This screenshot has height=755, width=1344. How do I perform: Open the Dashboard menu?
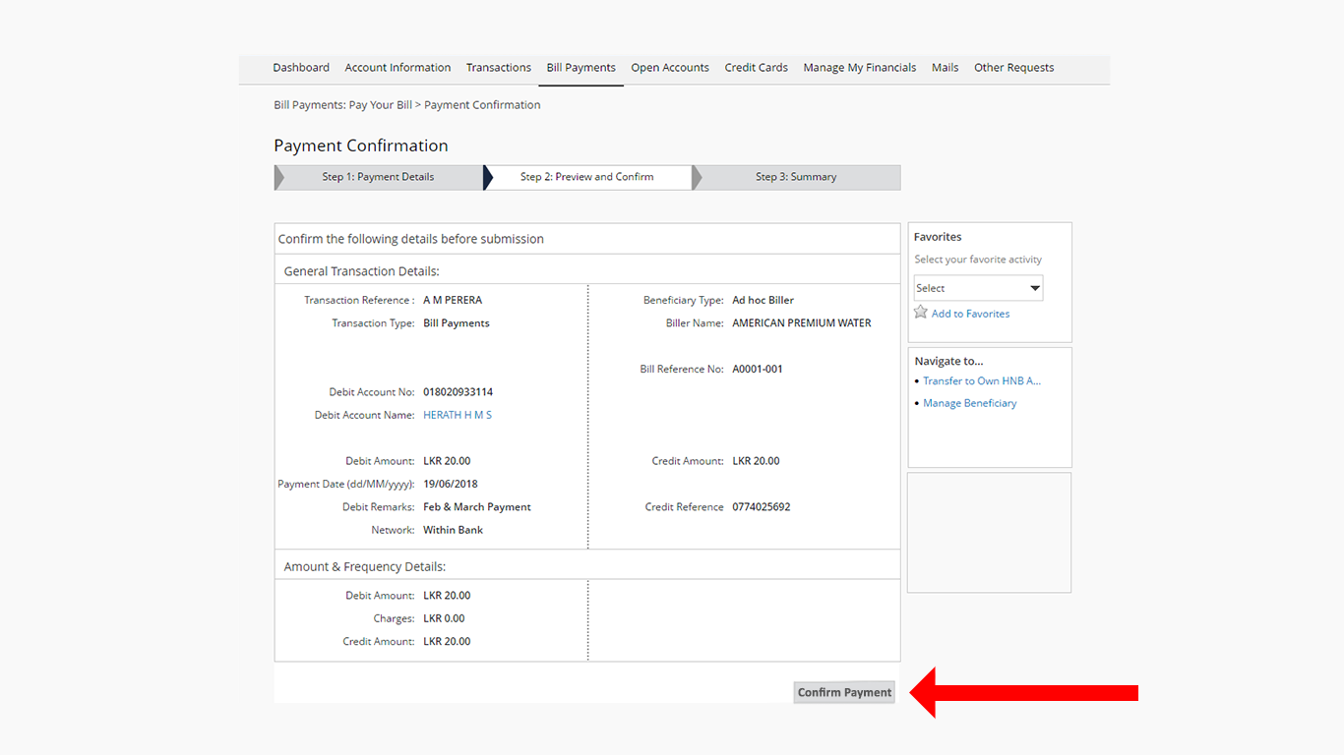click(301, 68)
